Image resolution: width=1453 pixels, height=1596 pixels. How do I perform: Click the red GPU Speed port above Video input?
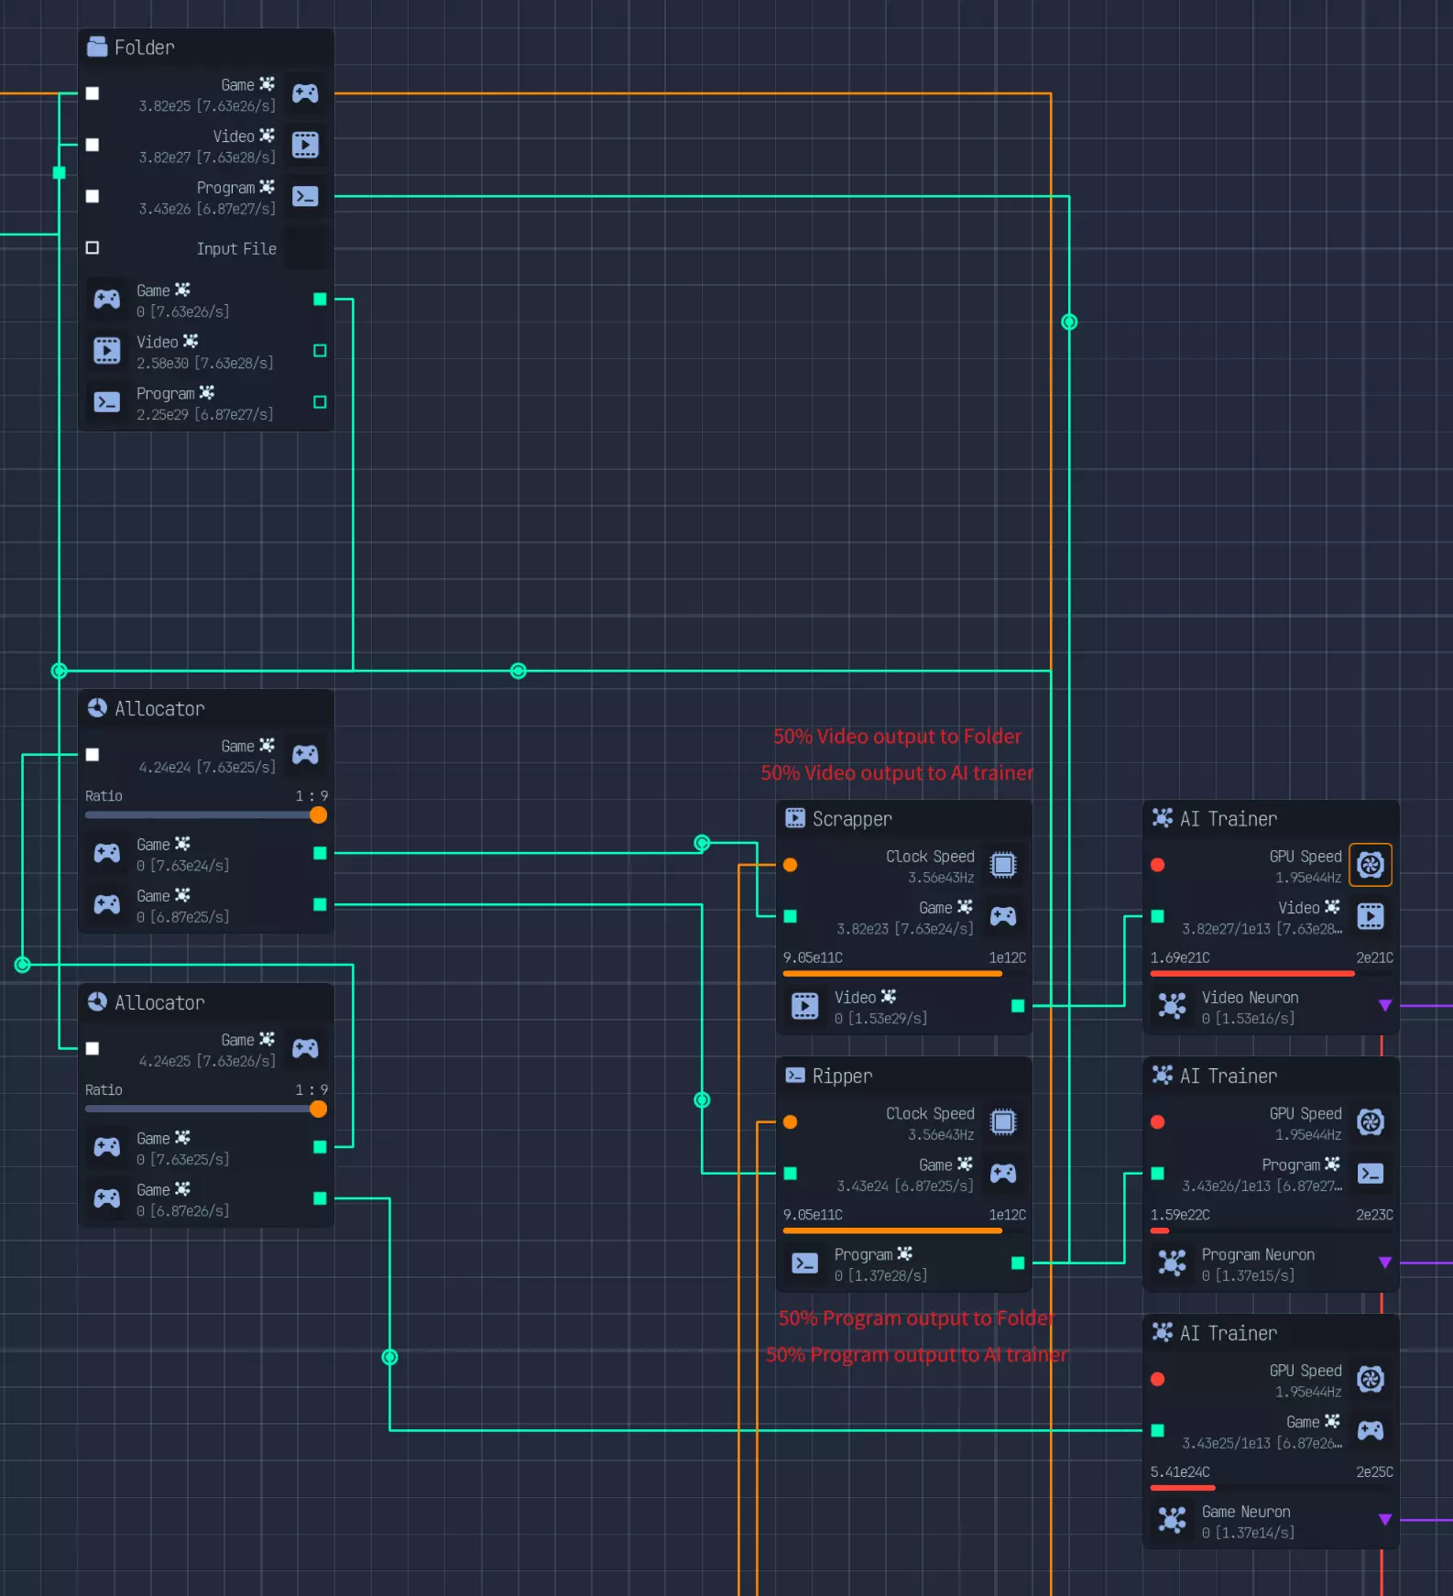(x=1158, y=865)
